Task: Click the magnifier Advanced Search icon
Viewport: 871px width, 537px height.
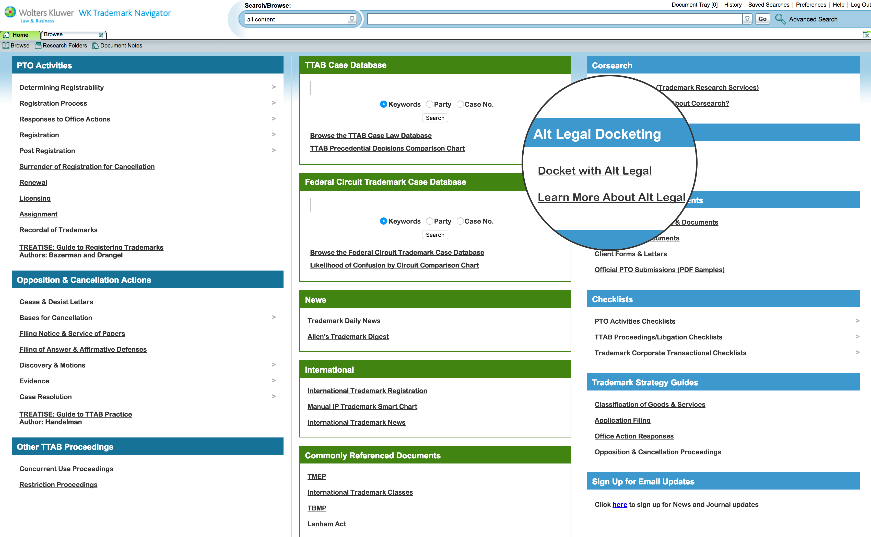Action: (x=780, y=19)
